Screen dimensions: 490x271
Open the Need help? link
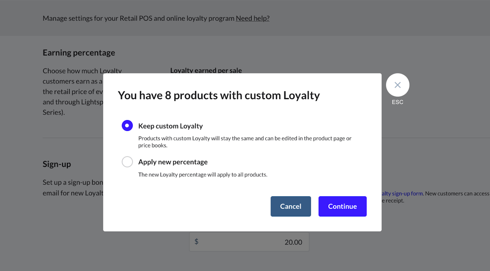click(x=253, y=18)
